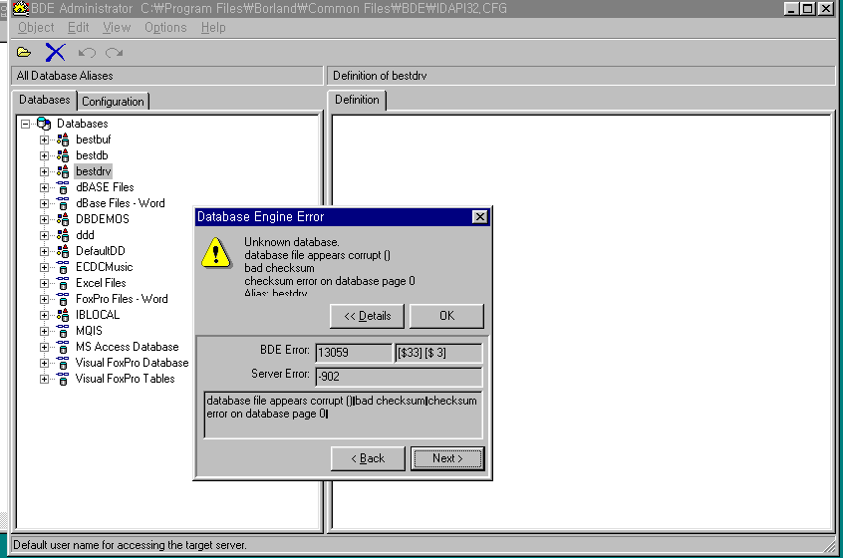Click the ECDCMusic alias icon

click(63, 267)
